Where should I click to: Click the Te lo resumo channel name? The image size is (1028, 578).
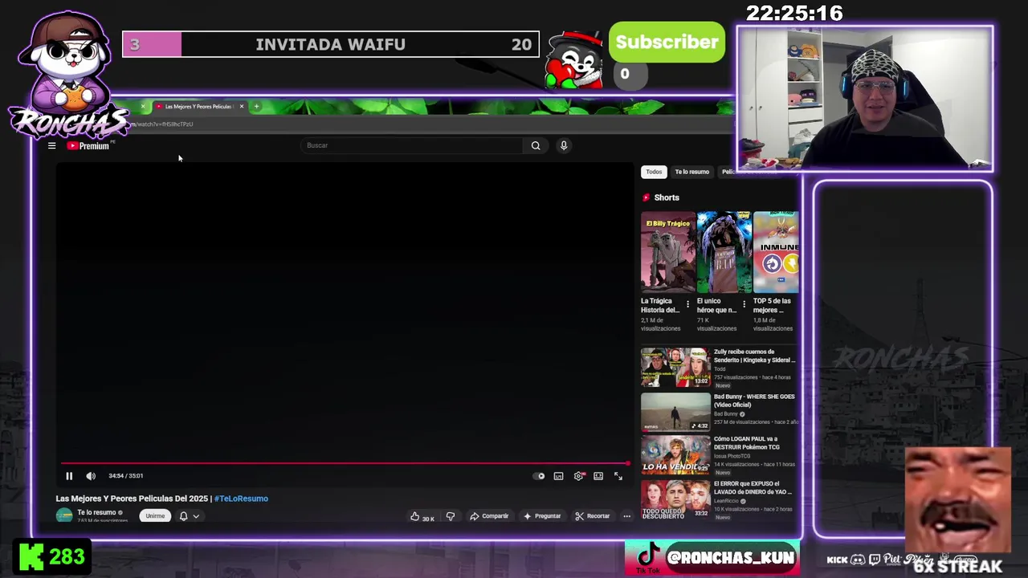point(96,512)
